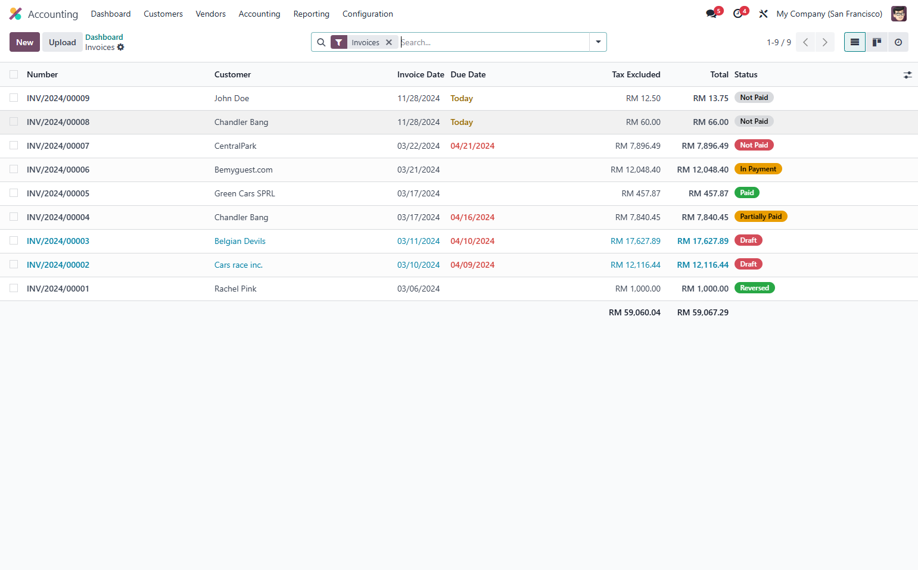Open optional columns settings icon
Image resolution: width=918 pixels, height=570 pixels.
[907, 75]
